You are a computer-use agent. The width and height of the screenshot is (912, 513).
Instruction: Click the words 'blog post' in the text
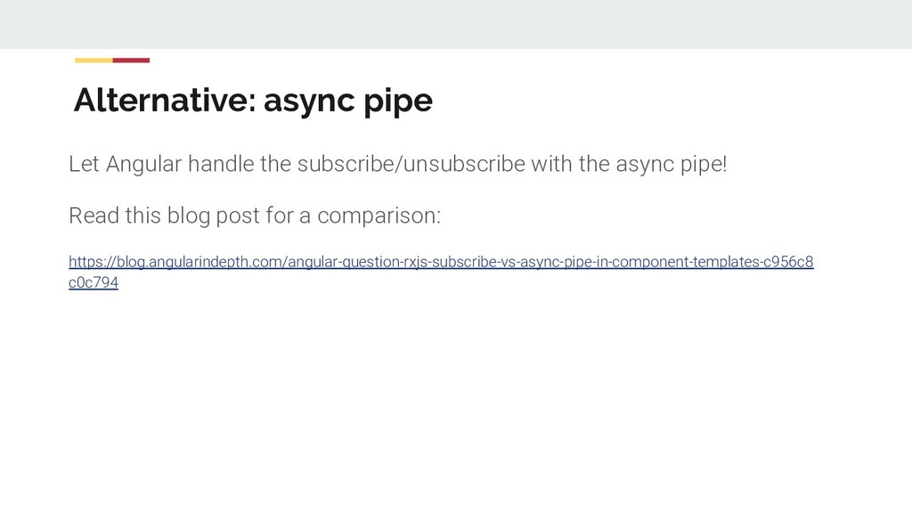[x=214, y=216]
